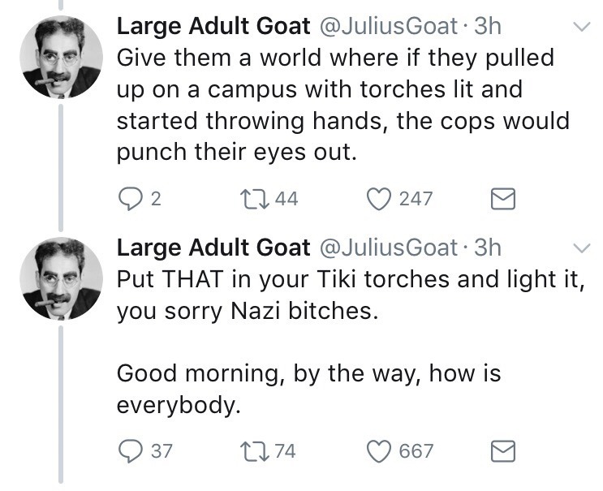Open Large Adult Goat name on first tweet
Screen dimensions: 603x491
pyautogui.click(x=213, y=27)
